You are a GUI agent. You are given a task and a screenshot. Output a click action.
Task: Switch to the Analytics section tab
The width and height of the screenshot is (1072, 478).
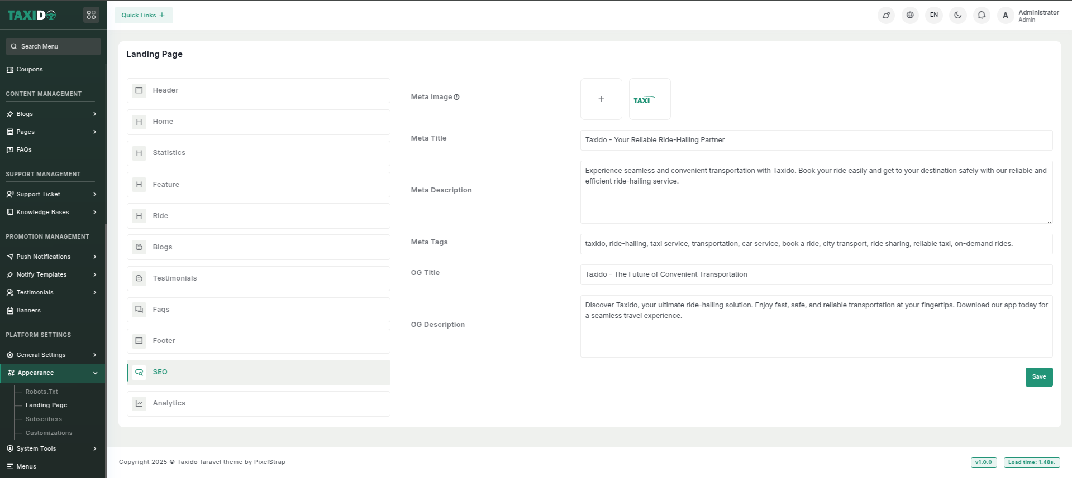[258, 403]
